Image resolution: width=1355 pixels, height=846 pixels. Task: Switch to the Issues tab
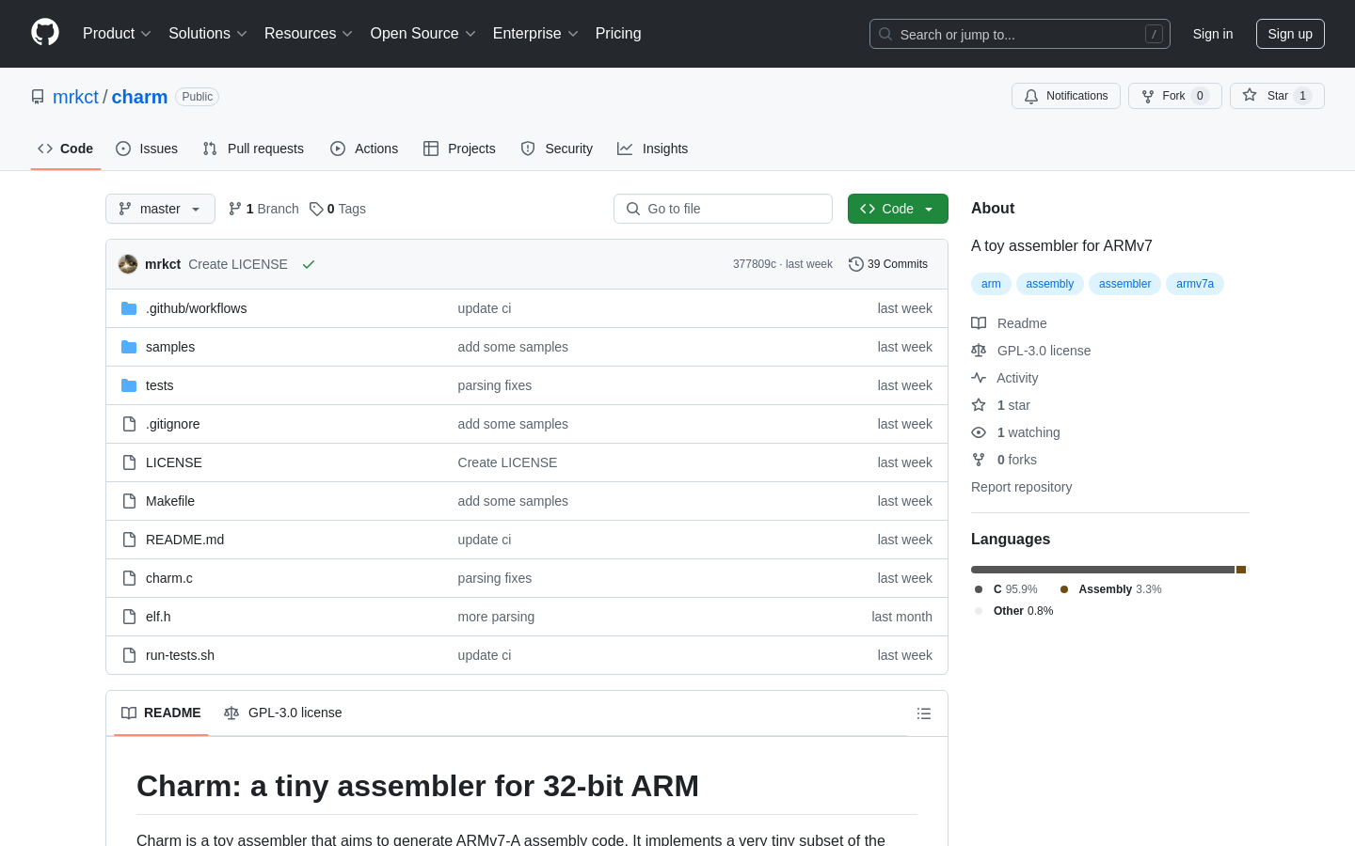click(x=147, y=149)
